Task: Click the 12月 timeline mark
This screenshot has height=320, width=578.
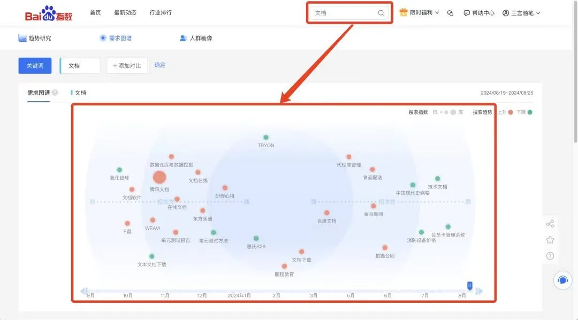Action: pyautogui.click(x=202, y=295)
